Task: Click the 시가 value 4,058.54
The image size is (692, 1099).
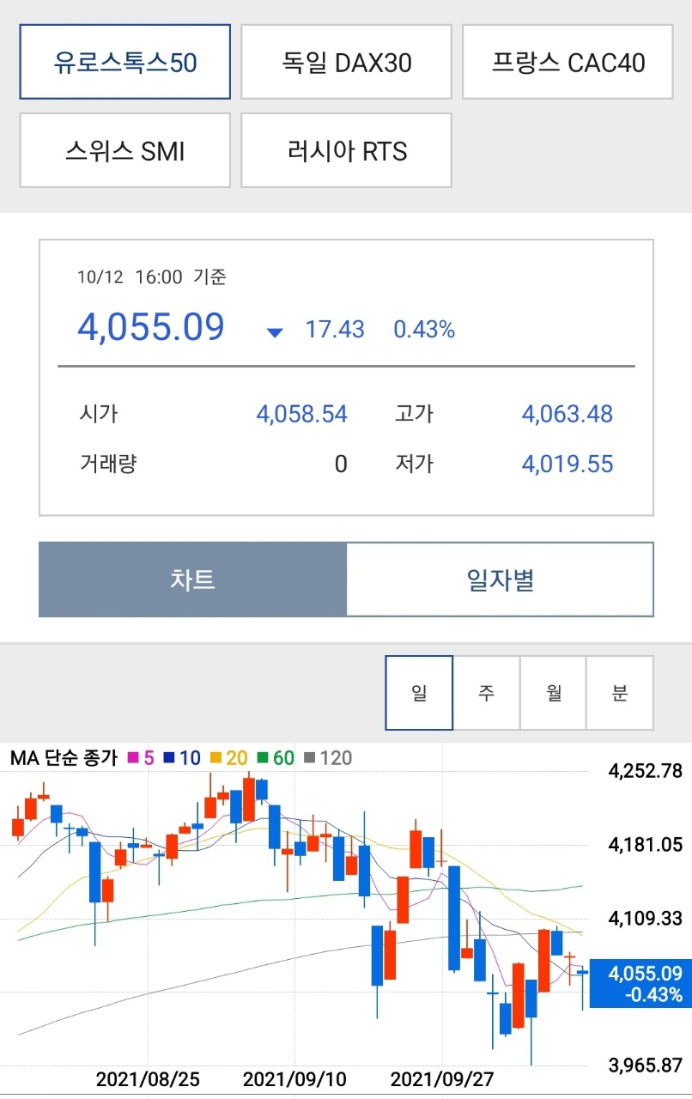Action: click(302, 415)
